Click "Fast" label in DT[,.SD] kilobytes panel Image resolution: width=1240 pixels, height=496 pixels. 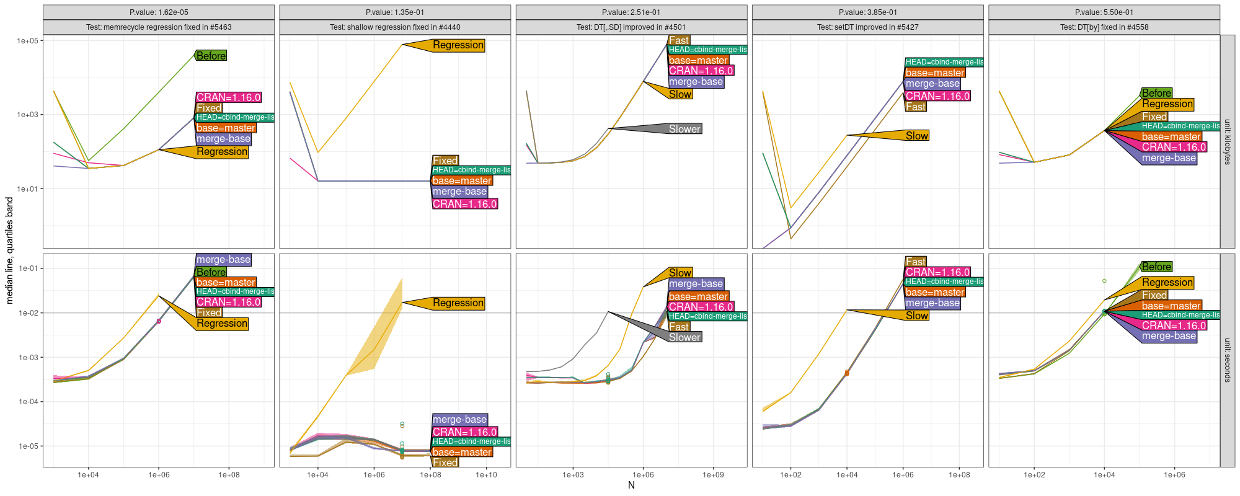679,40
